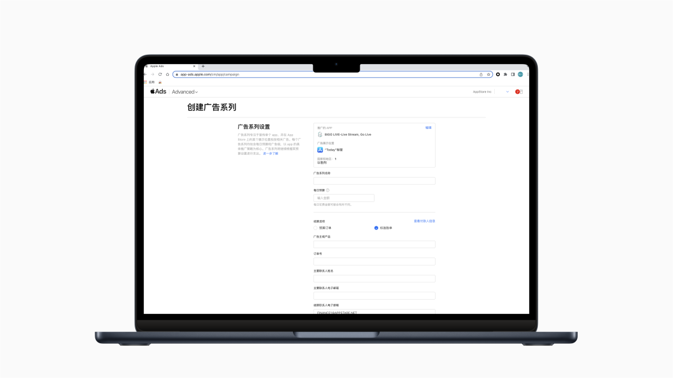Bookmark this page with the star icon

489,75
